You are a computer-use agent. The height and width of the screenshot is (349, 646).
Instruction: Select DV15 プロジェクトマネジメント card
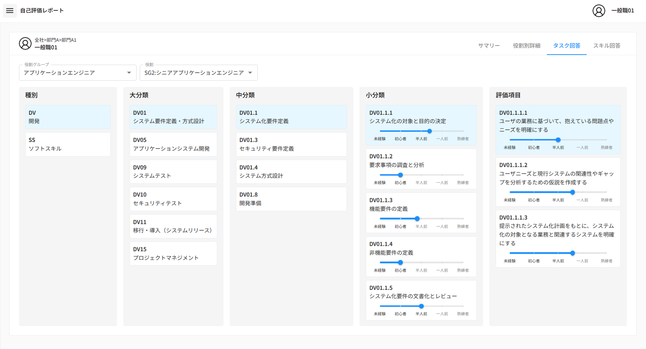pyautogui.click(x=173, y=254)
